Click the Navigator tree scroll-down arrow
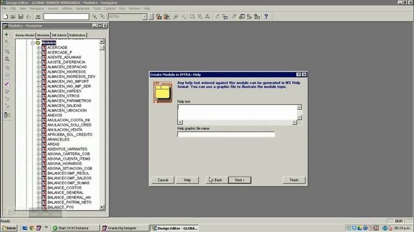414x232 pixels. [x=102, y=208]
